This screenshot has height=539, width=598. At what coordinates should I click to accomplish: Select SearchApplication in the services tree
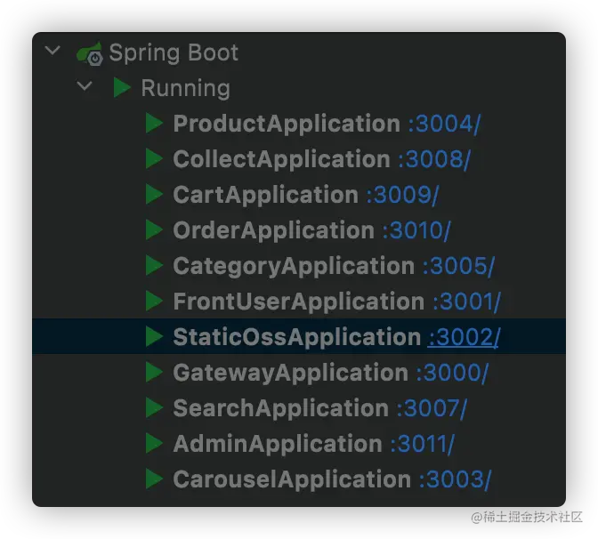pyautogui.click(x=280, y=408)
